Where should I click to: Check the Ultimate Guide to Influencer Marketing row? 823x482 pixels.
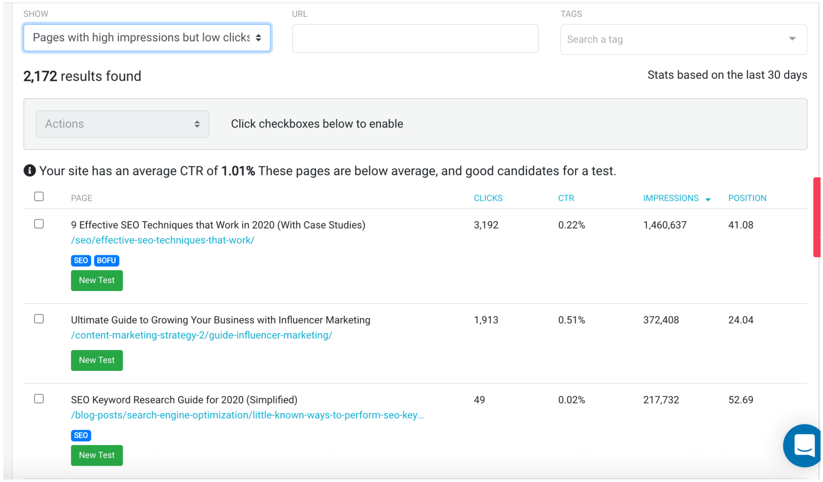(x=39, y=319)
